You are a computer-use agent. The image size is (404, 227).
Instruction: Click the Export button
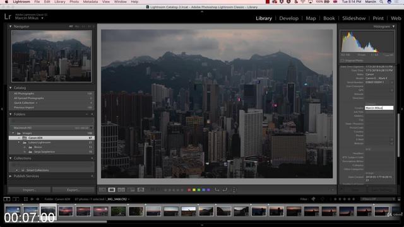(x=73, y=190)
